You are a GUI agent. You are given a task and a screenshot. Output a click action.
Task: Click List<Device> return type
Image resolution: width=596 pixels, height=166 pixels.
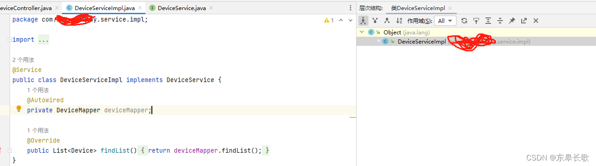75,150
